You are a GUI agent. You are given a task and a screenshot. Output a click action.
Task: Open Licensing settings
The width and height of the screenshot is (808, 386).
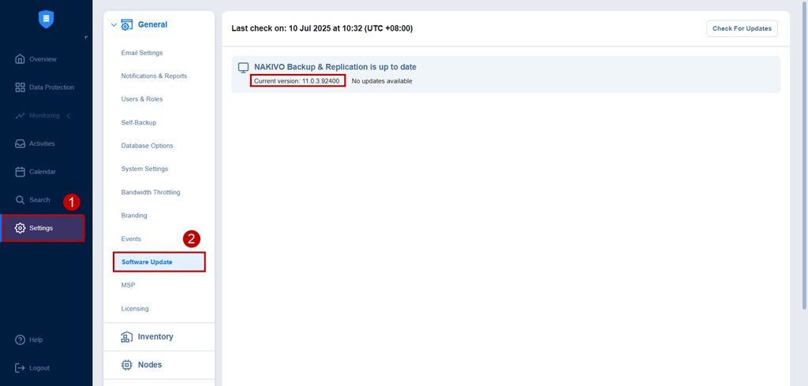point(134,309)
